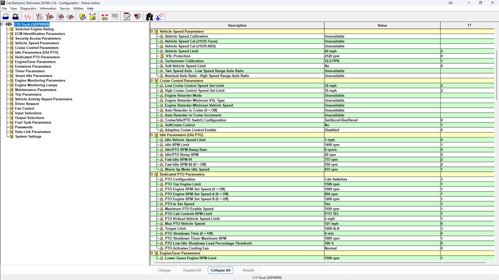Click the C15 Truck ECM icon in tree
This screenshot has width=499, height=280.
pyautogui.click(x=8, y=24)
